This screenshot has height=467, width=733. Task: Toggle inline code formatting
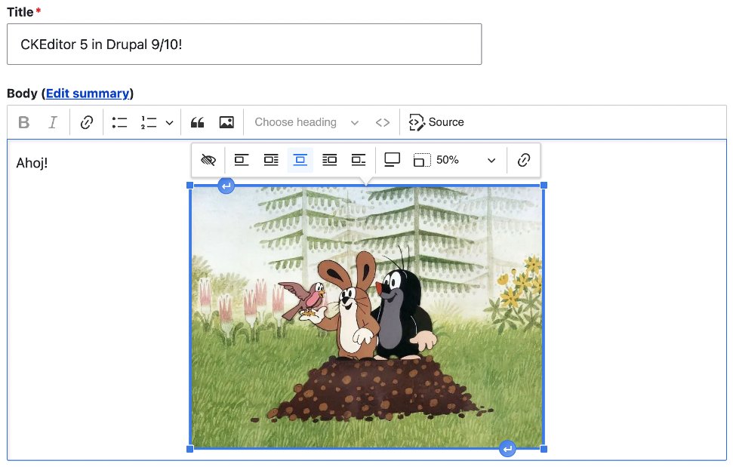pos(383,122)
